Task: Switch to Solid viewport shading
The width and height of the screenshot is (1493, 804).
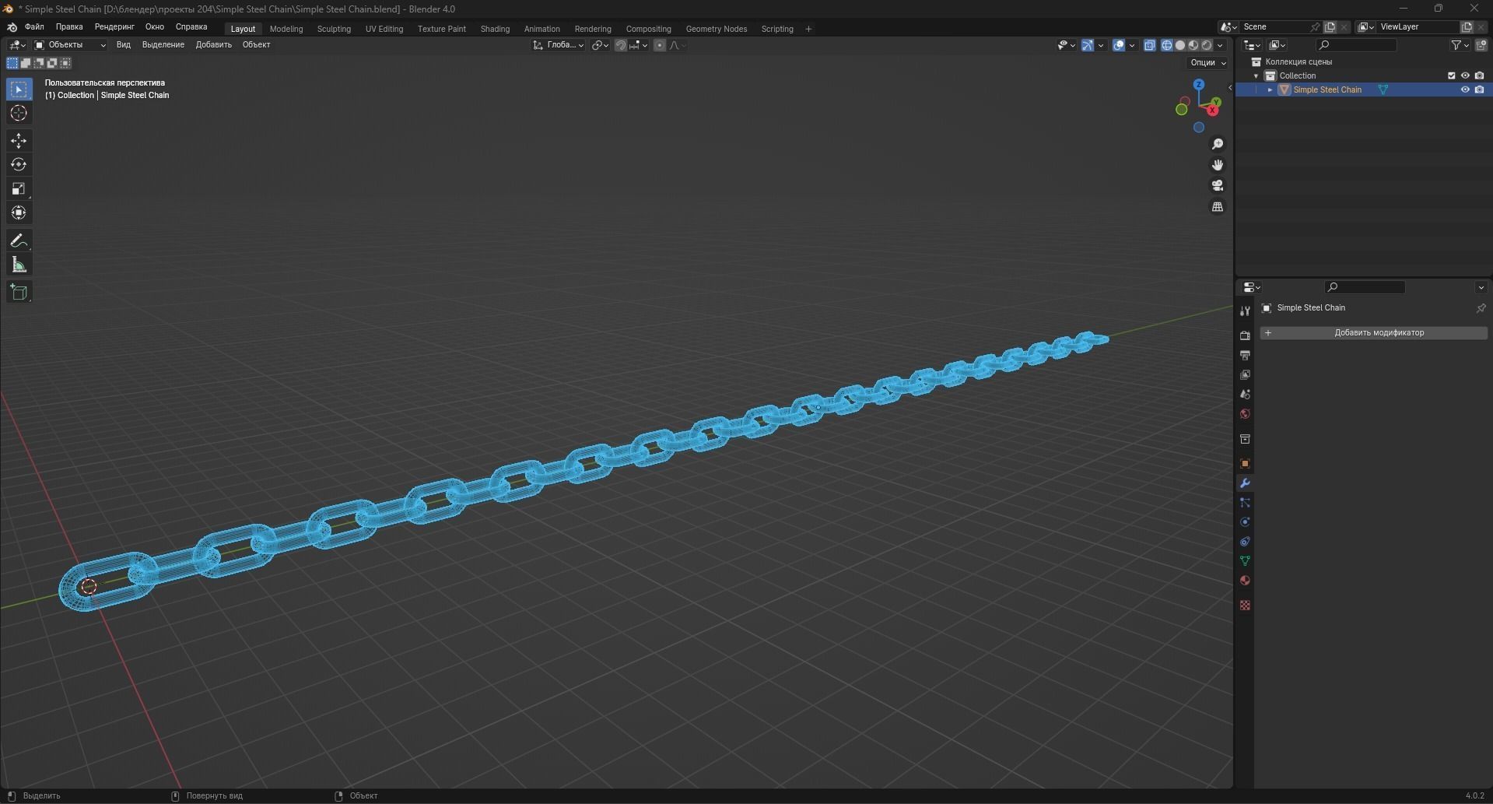Action: pyautogui.click(x=1179, y=45)
